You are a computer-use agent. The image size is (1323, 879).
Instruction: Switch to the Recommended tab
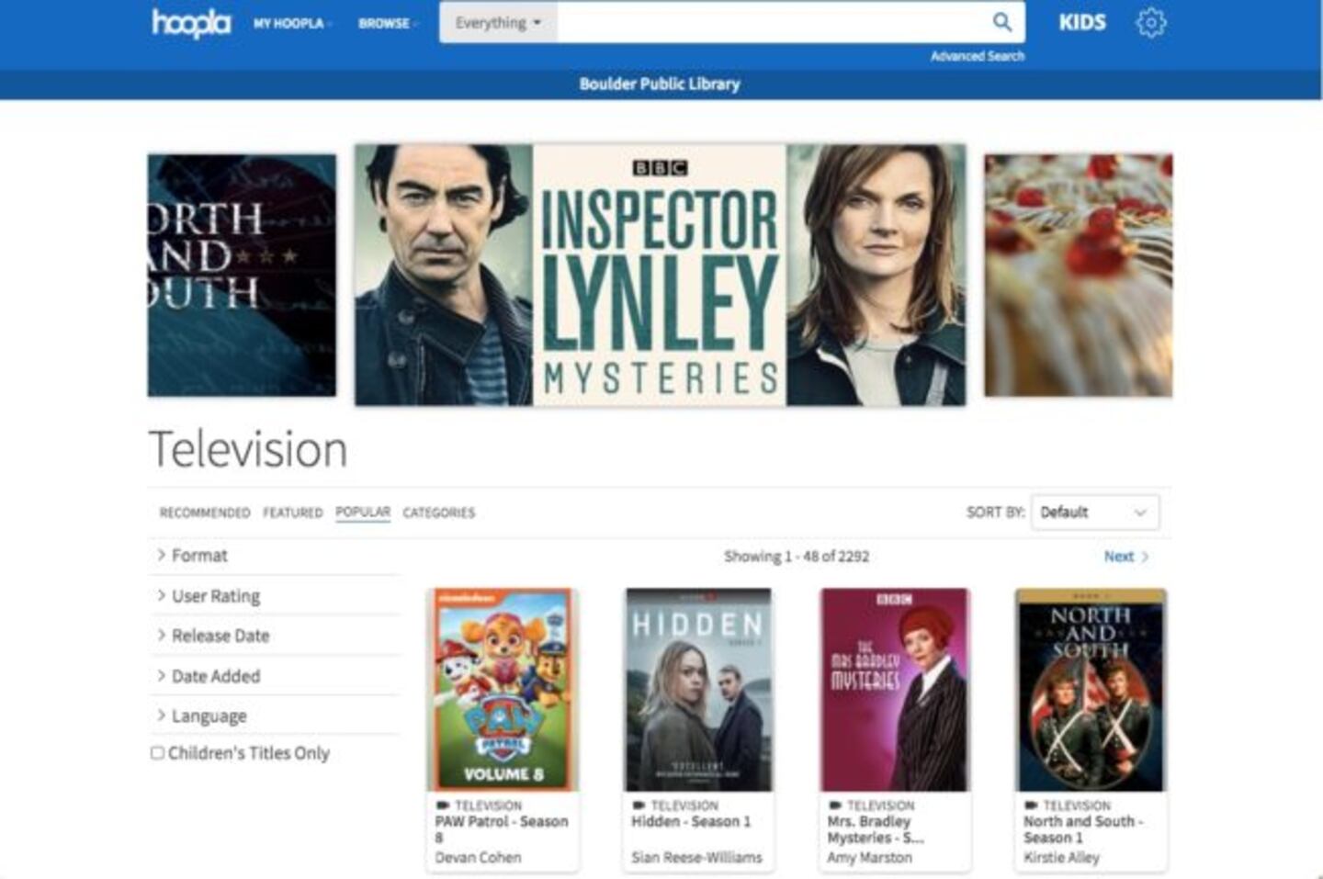[204, 513]
